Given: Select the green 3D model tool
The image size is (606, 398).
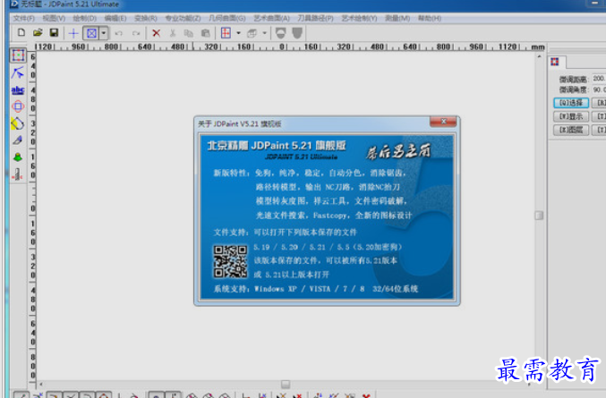Looking at the screenshot, I should click(17, 157).
